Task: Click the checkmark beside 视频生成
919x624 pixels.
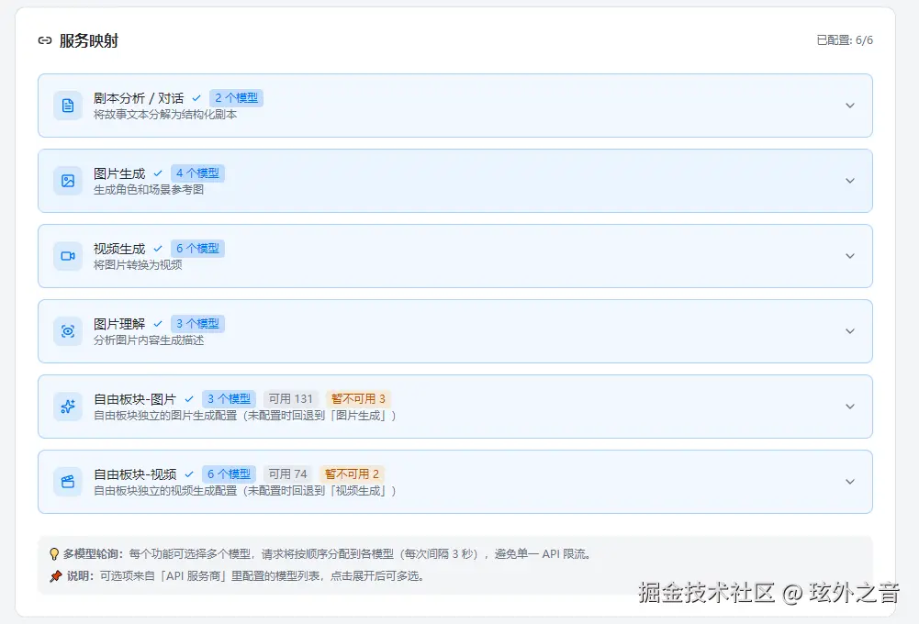Action: 159,248
